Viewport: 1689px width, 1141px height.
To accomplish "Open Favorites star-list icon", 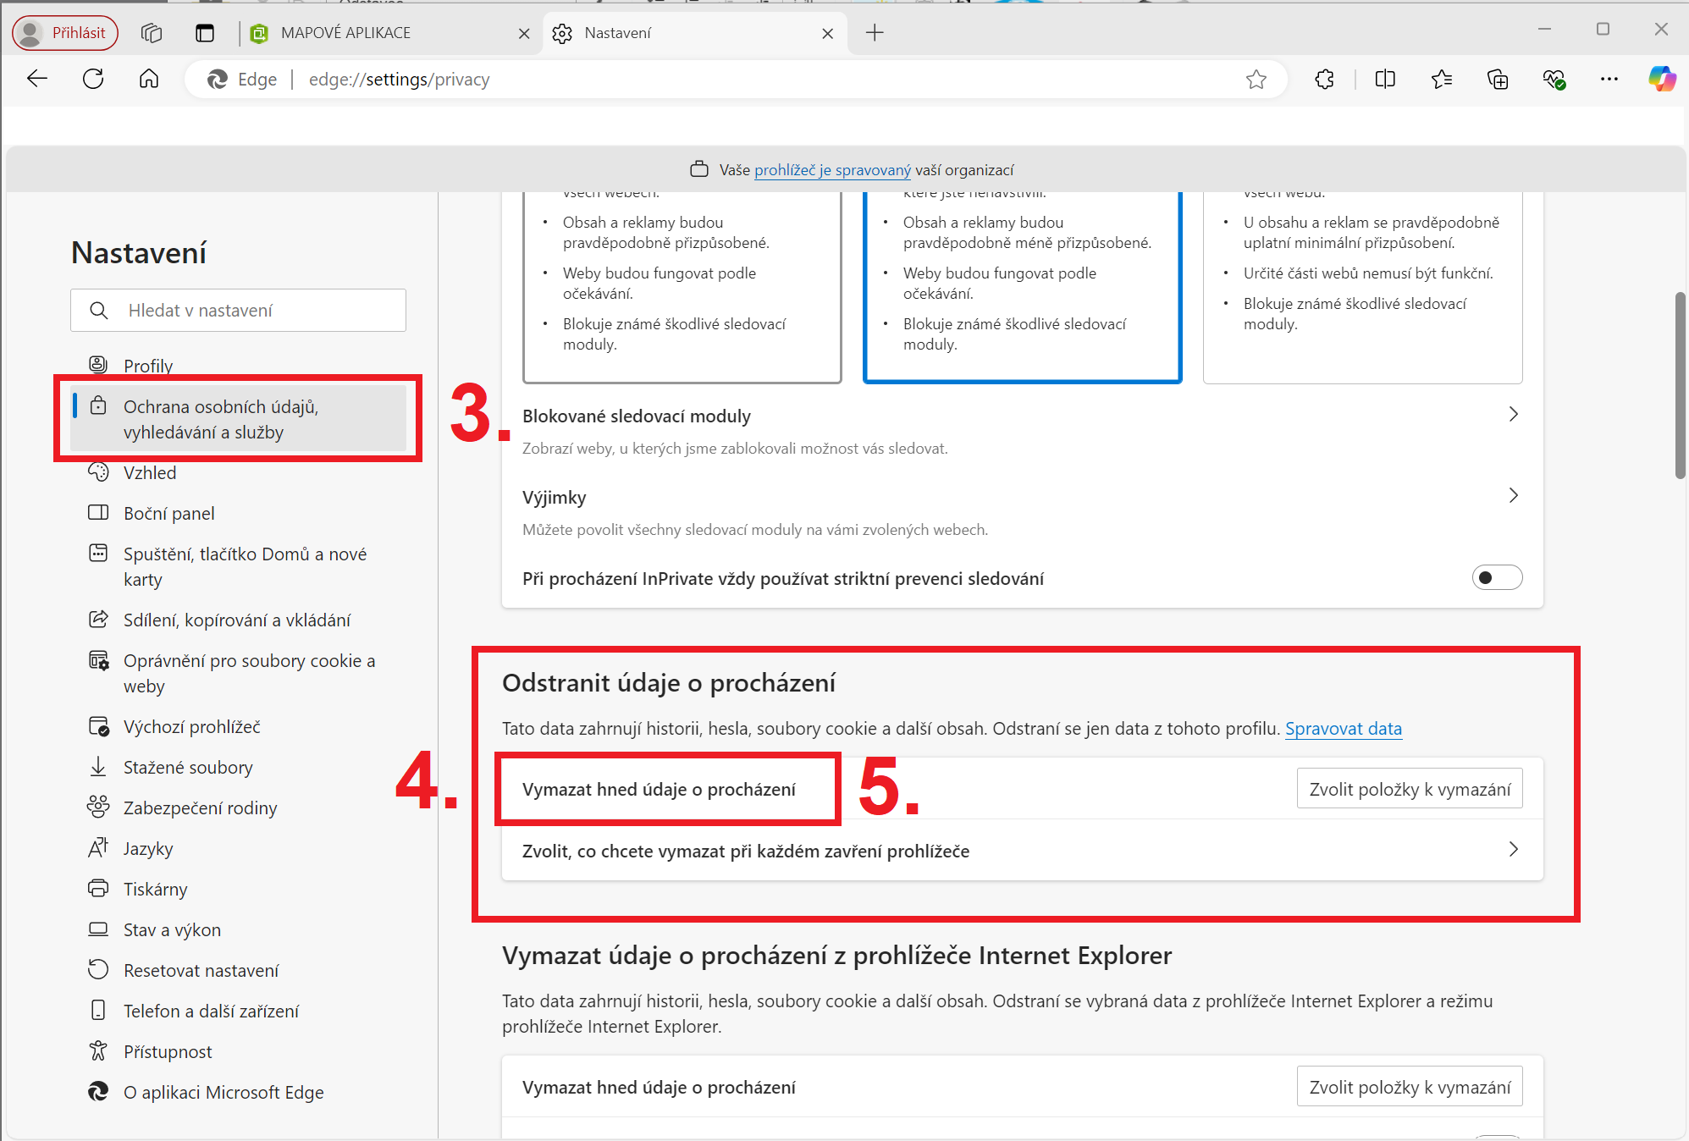I will pyautogui.click(x=1442, y=80).
